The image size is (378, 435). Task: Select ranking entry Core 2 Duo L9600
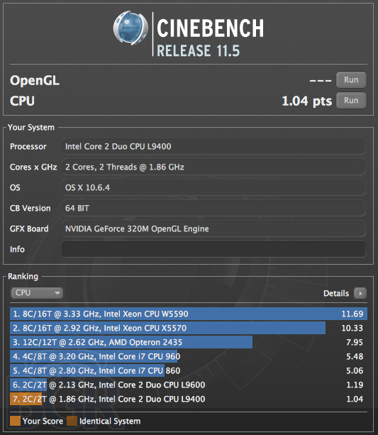[189, 385]
